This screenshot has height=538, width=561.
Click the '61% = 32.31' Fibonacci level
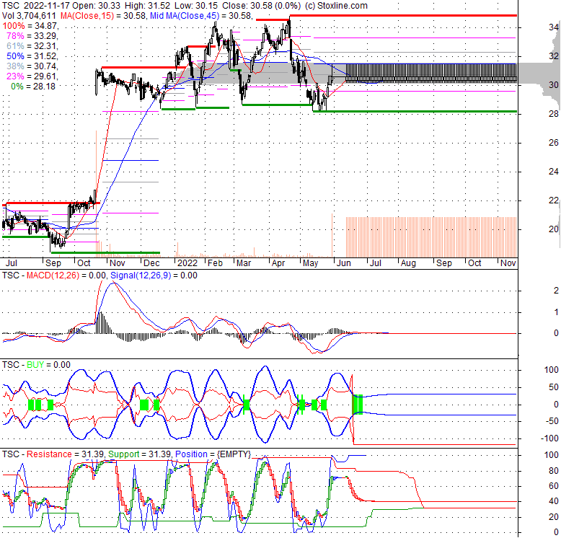tap(32, 45)
